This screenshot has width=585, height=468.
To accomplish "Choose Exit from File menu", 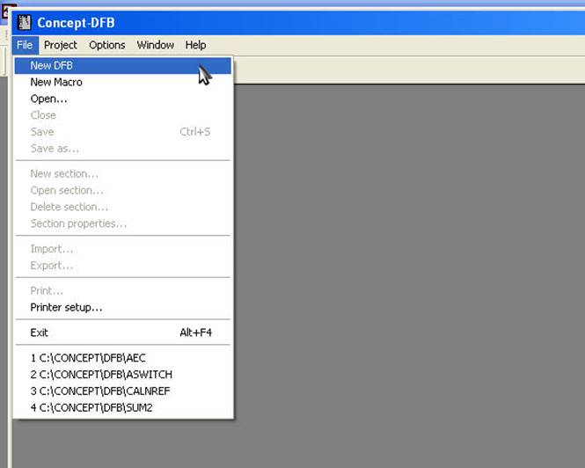I will tap(123, 333).
